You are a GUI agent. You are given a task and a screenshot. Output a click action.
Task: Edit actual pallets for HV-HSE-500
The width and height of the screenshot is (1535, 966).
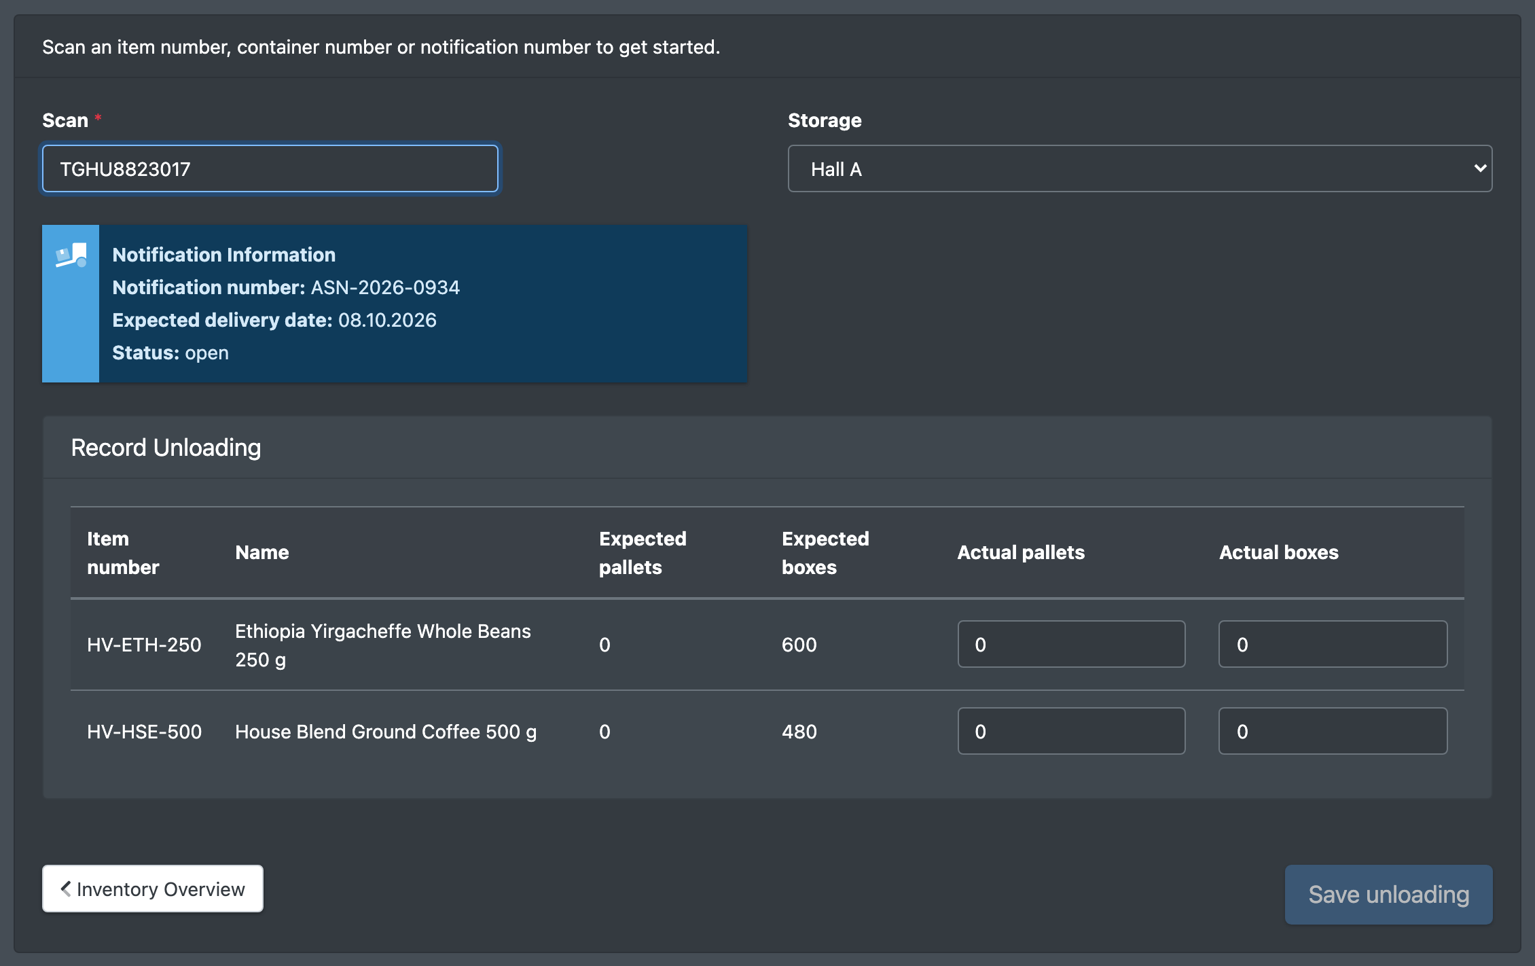click(1071, 731)
